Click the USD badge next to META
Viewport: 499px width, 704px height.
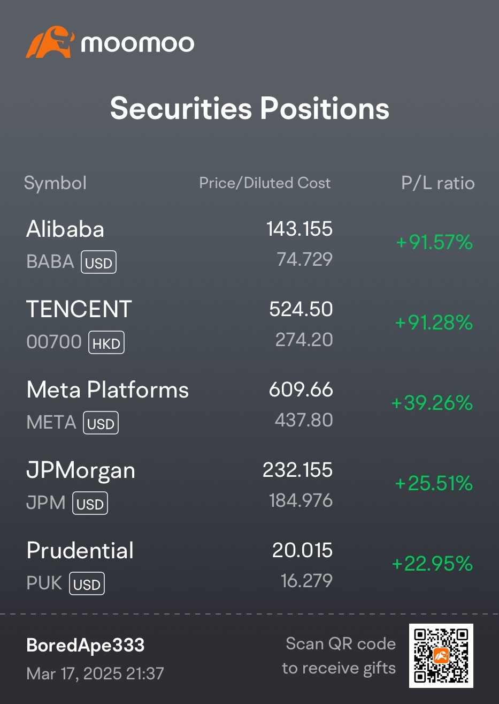101,423
